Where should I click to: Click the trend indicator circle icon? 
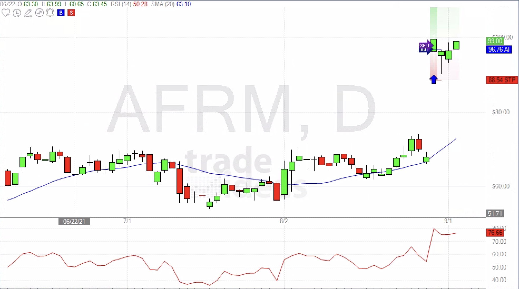[39, 12]
